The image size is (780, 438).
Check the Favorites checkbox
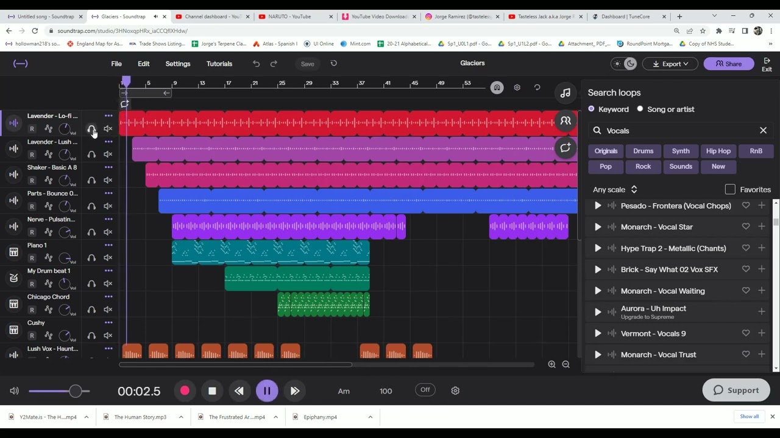pyautogui.click(x=730, y=190)
